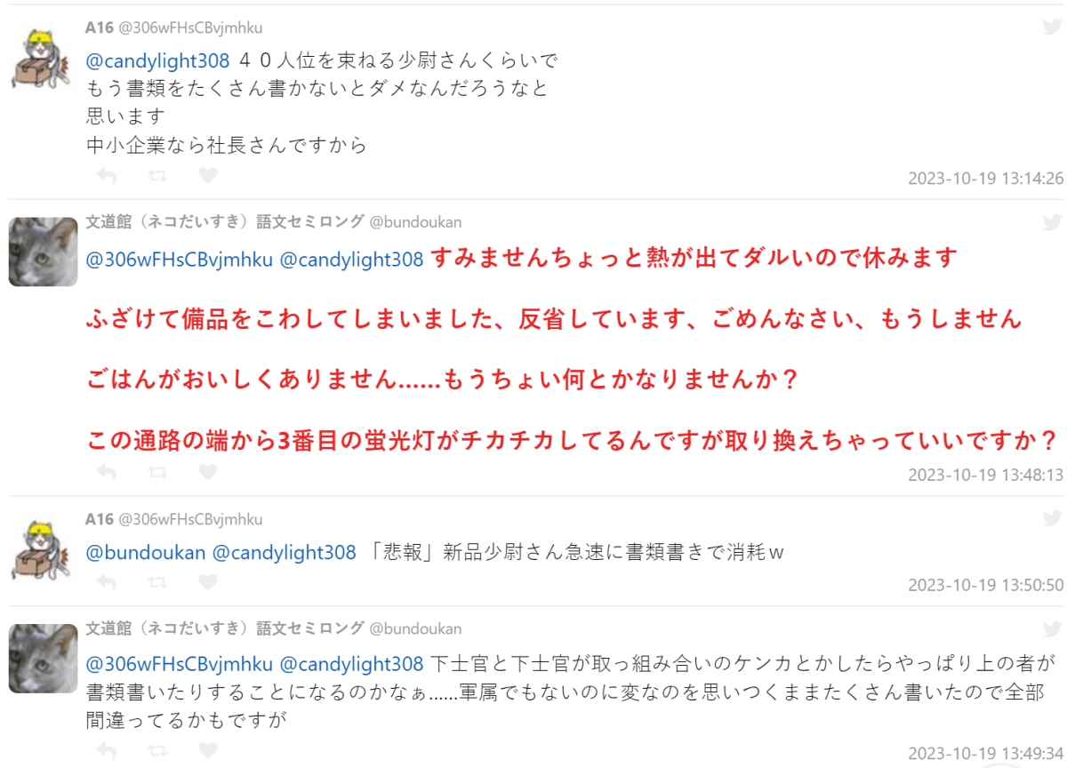
Task: Click Twitter bird icon on red-text tweet
Action: [1052, 221]
